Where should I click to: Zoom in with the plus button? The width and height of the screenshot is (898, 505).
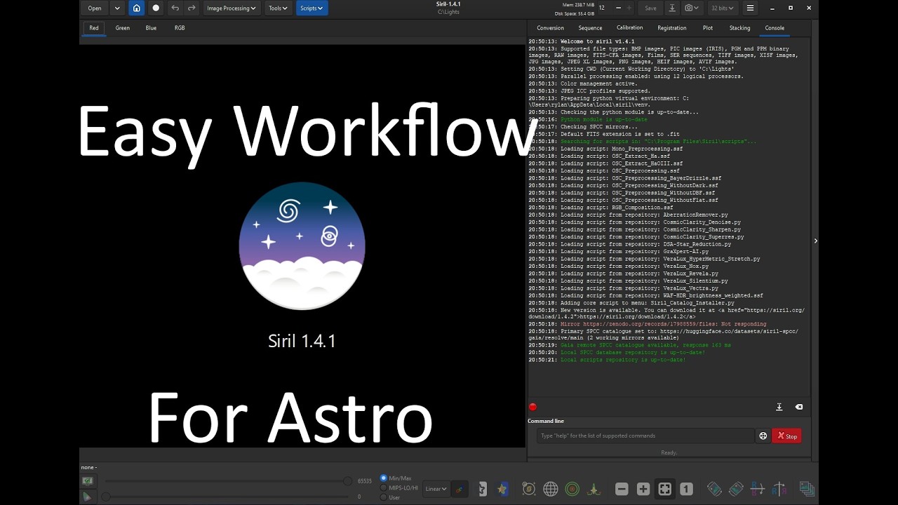(x=643, y=489)
